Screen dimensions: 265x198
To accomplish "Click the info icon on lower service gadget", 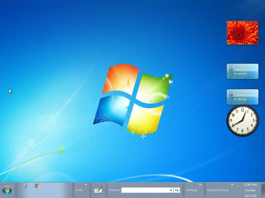I will pyautogui.click(x=231, y=95).
